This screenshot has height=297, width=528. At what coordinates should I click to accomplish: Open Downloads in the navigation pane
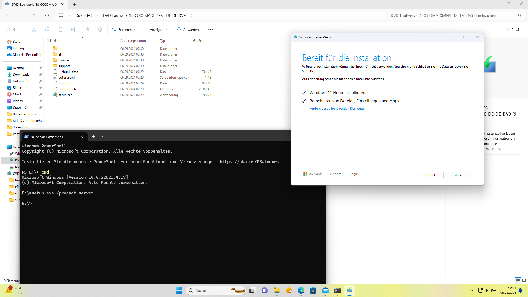(21, 75)
